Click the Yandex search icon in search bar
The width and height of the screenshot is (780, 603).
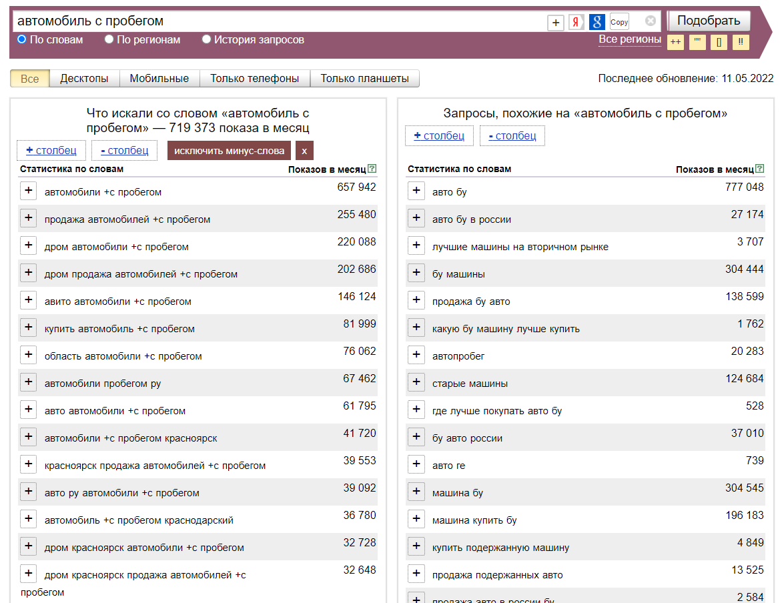click(x=576, y=22)
